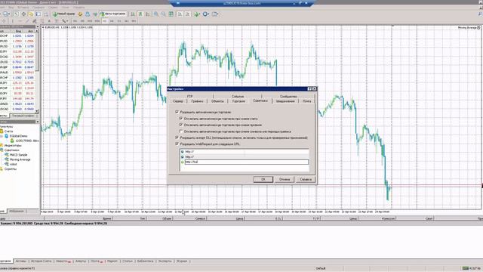This screenshot has width=483, height=272.
Task: Click the zoom in chart icon
Action: [x=156, y=14]
